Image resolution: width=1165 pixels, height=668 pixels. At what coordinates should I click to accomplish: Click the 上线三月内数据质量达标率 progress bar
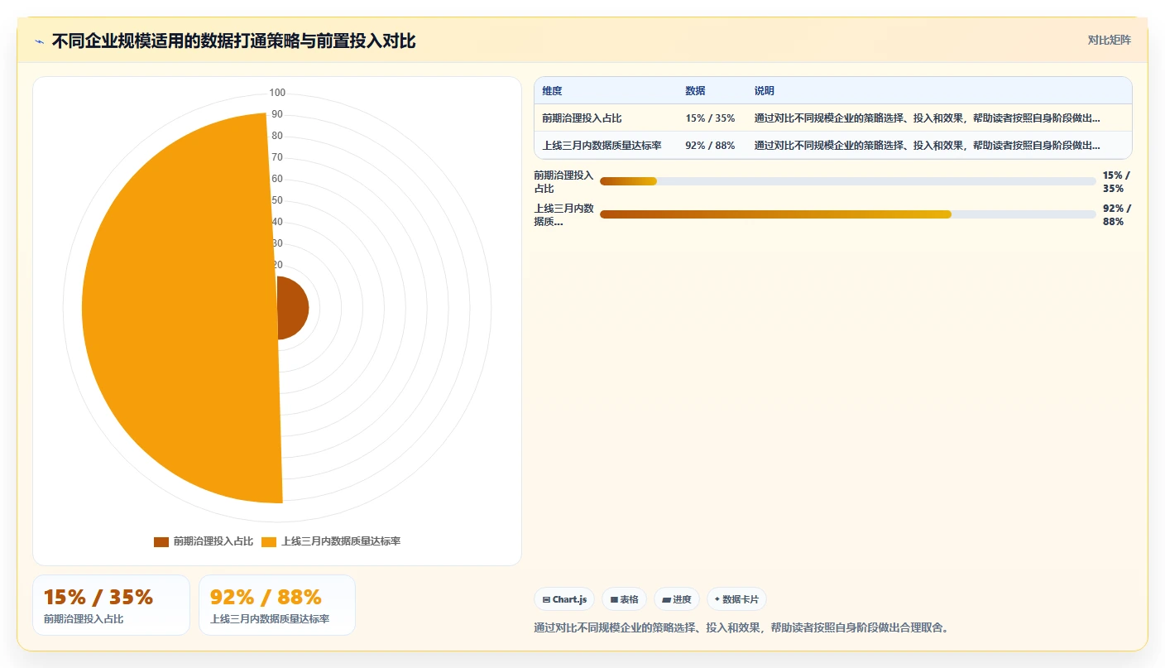pyautogui.click(x=848, y=214)
